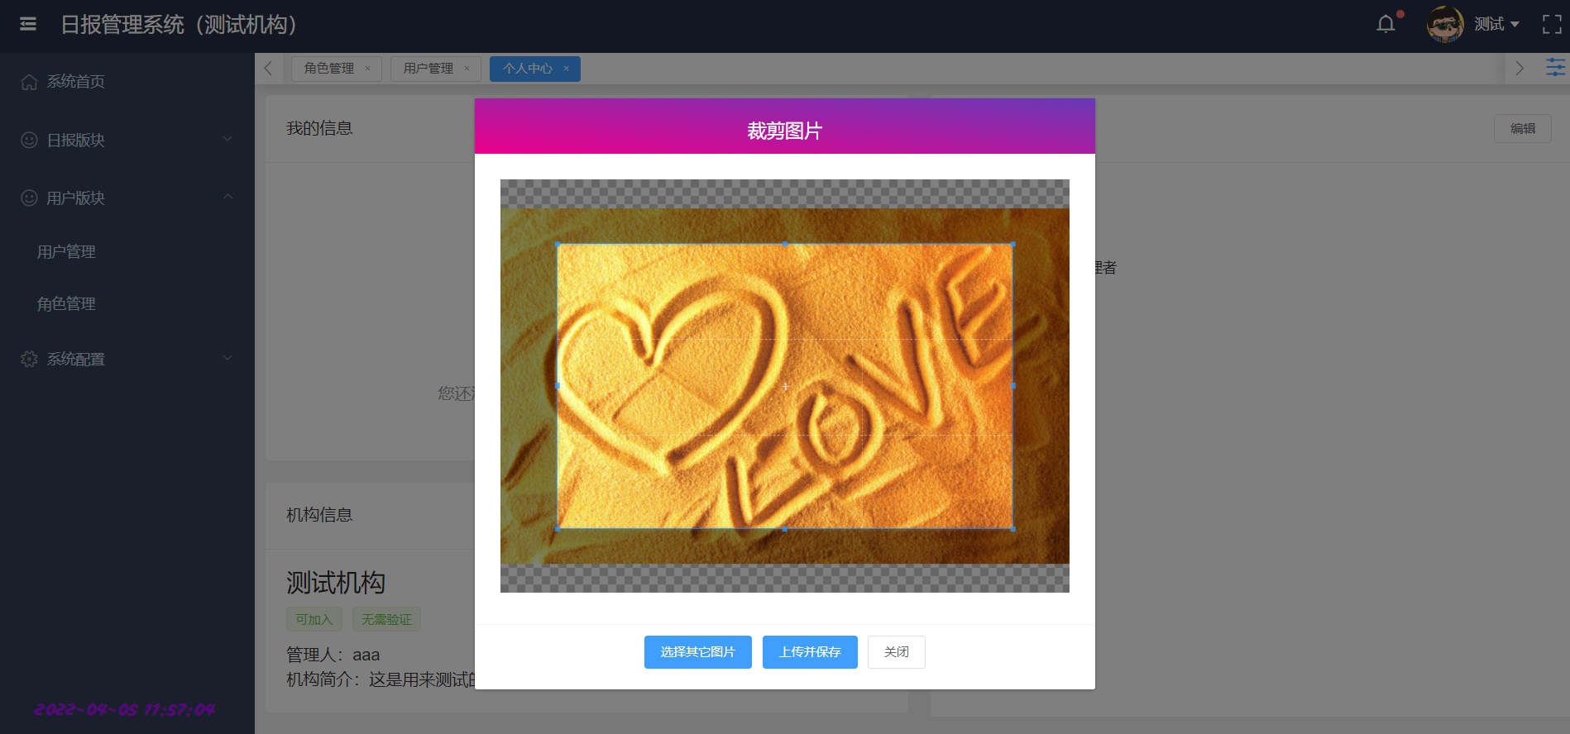Toggle fullscreen mode icon
This screenshot has width=1570, height=734.
coord(1552,24)
